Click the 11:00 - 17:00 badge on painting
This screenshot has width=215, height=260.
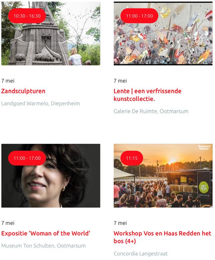tap(139, 16)
